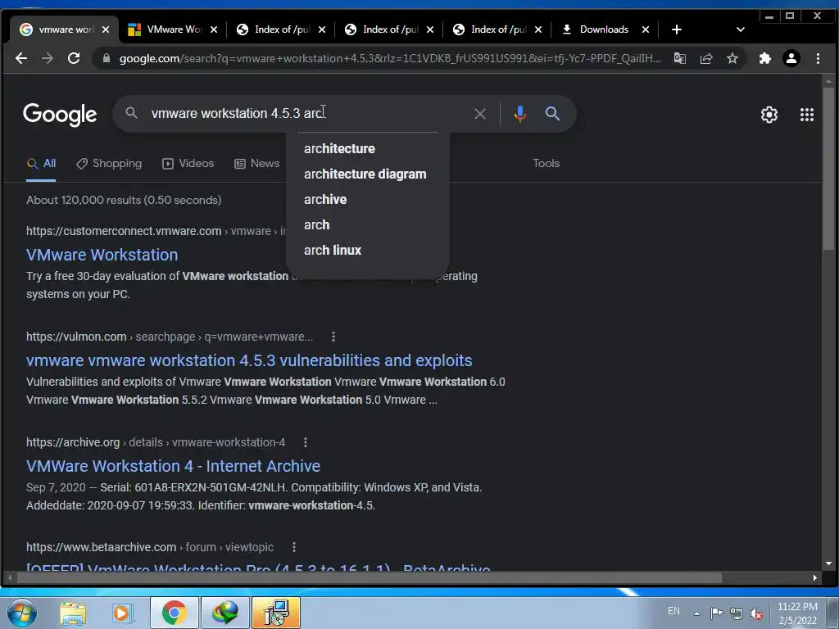The width and height of the screenshot is (839, 629).
Task: Click the forward navigation arrow
Action: pos(47,58)
